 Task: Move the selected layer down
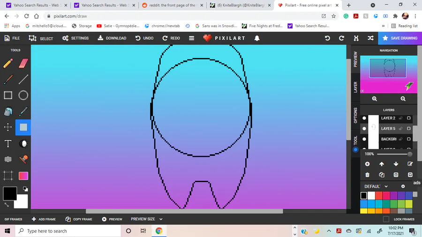tap(396, 164)
